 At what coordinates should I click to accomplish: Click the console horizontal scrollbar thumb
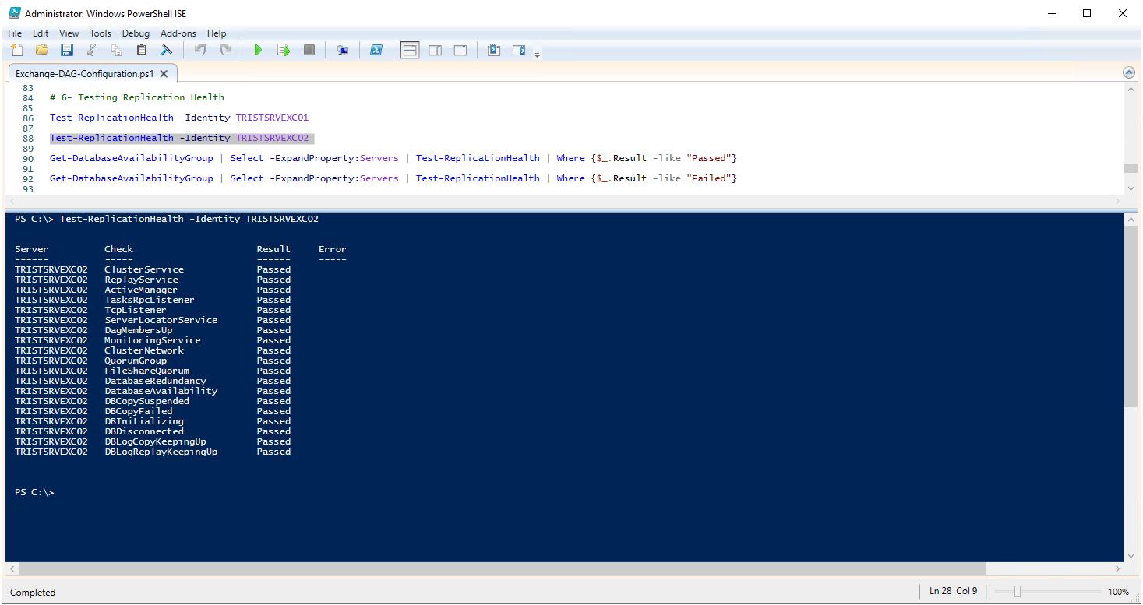(503, 568)
